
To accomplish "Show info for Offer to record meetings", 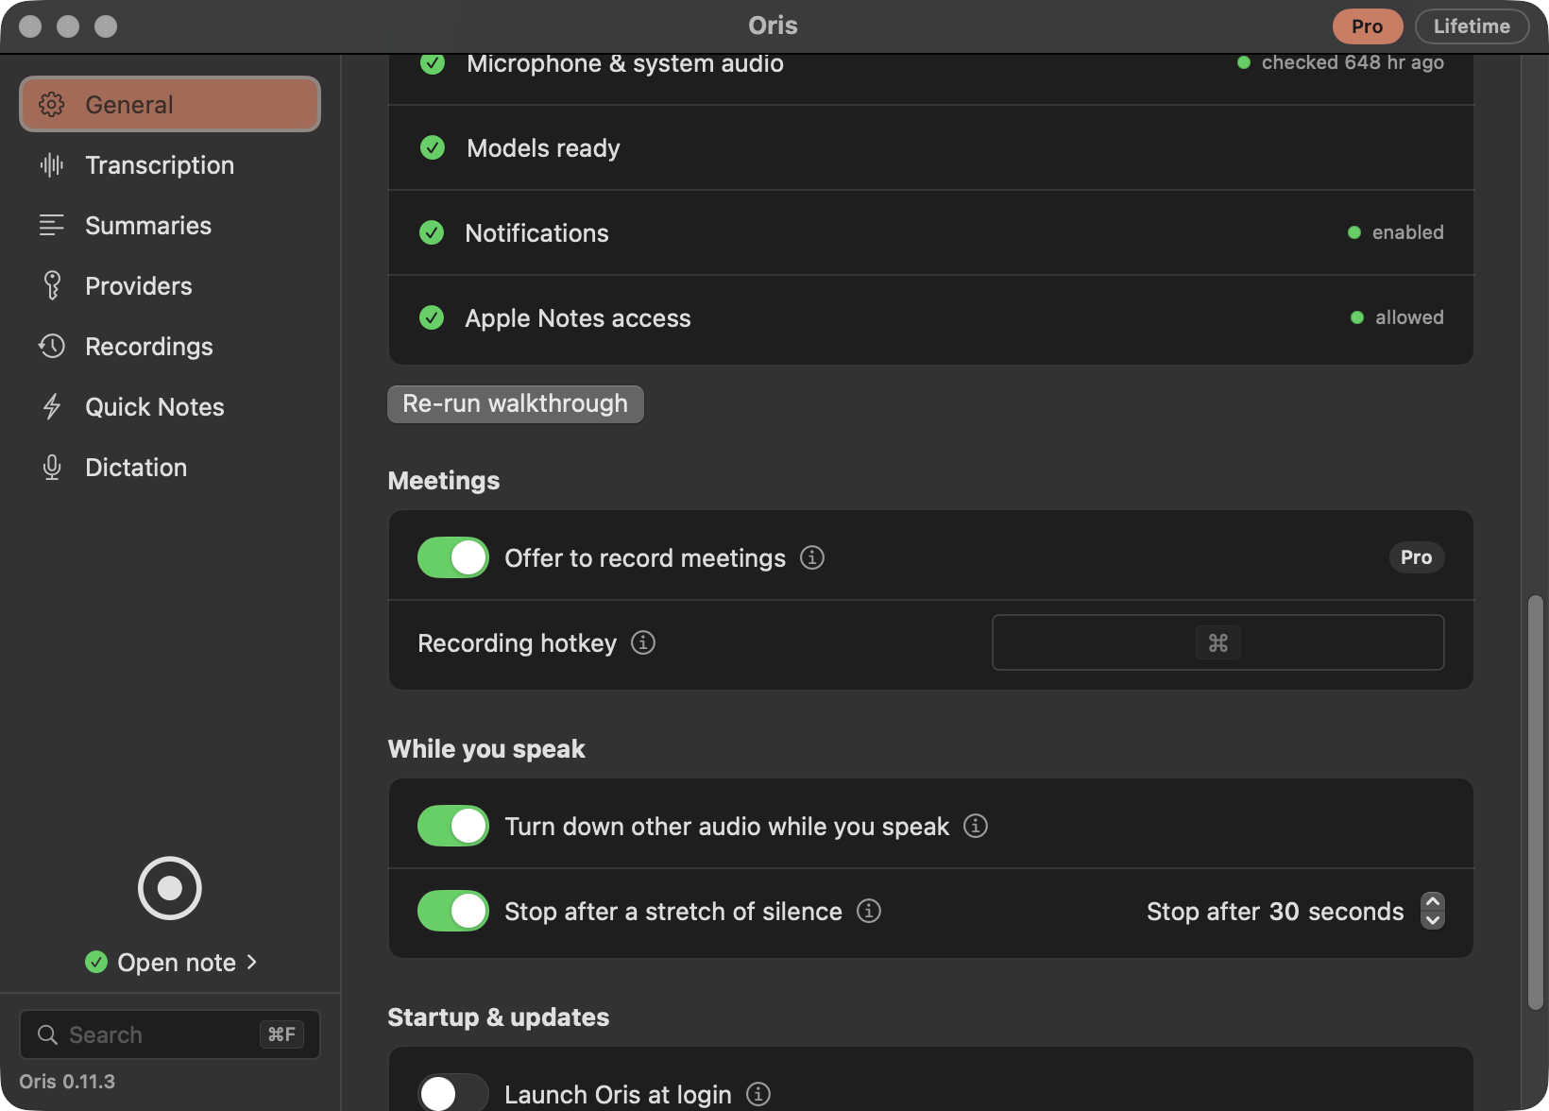I will pos(812,557).
